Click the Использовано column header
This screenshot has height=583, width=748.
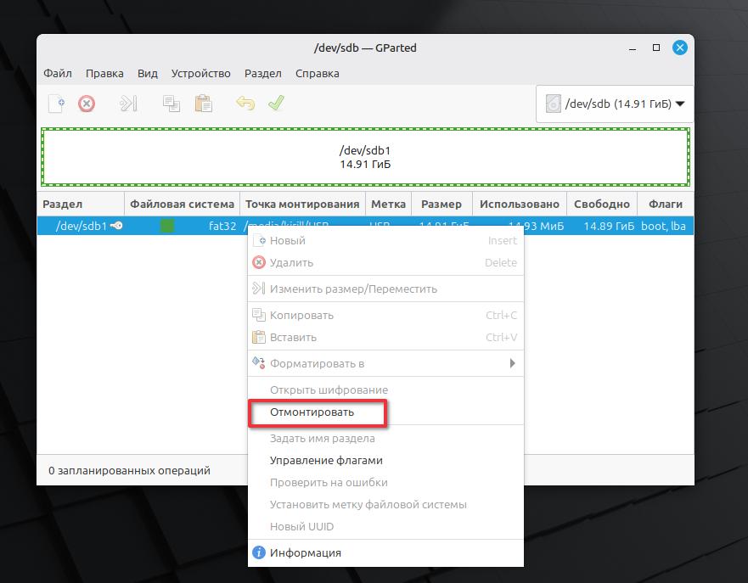pos(520,204)
